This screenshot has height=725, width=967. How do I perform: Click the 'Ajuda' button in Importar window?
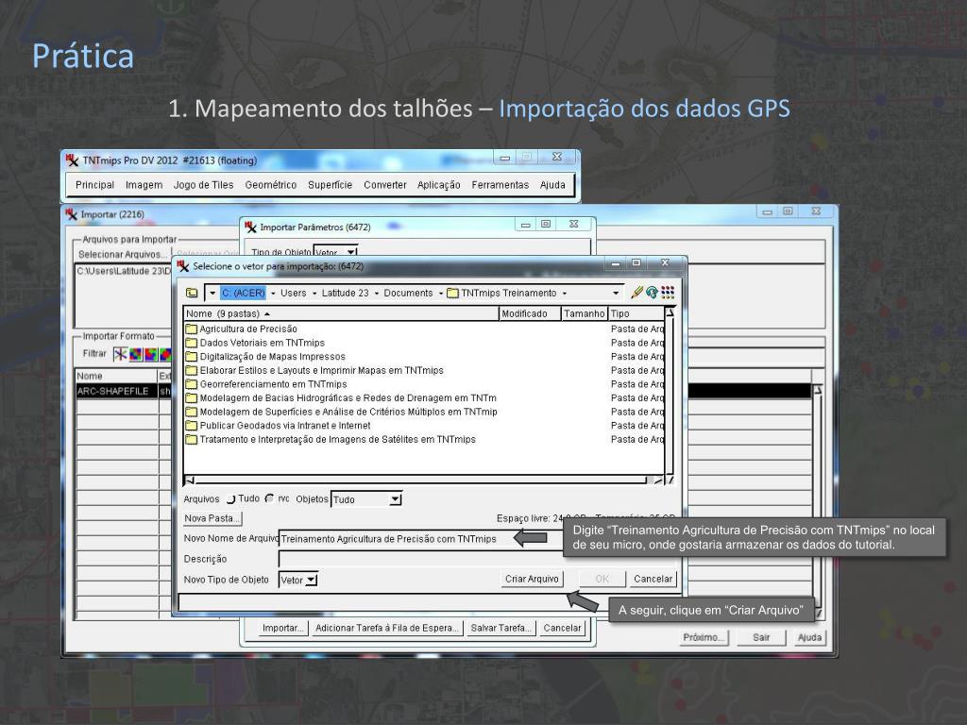[x=809, y=637]
